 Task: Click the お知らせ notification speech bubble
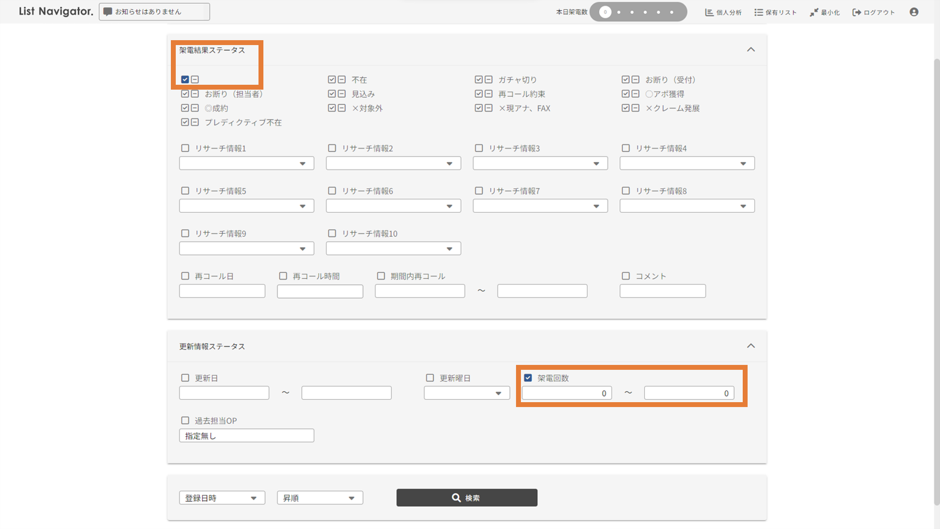pos(108,12)
